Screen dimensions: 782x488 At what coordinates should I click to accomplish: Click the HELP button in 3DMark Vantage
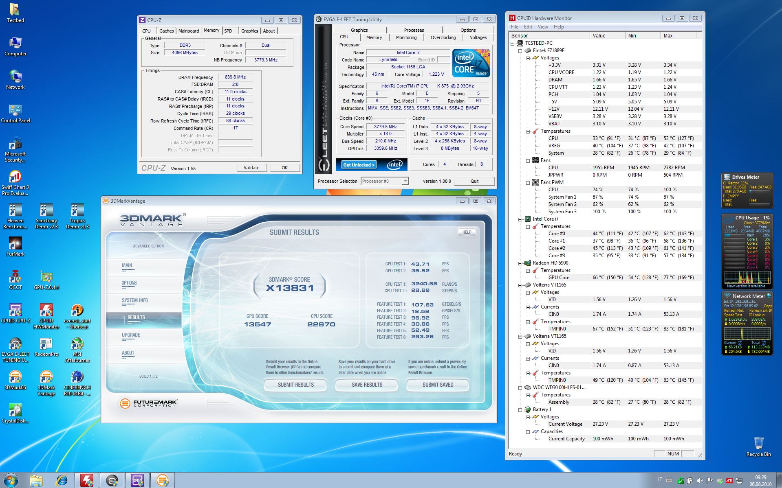tap(467, 232)
